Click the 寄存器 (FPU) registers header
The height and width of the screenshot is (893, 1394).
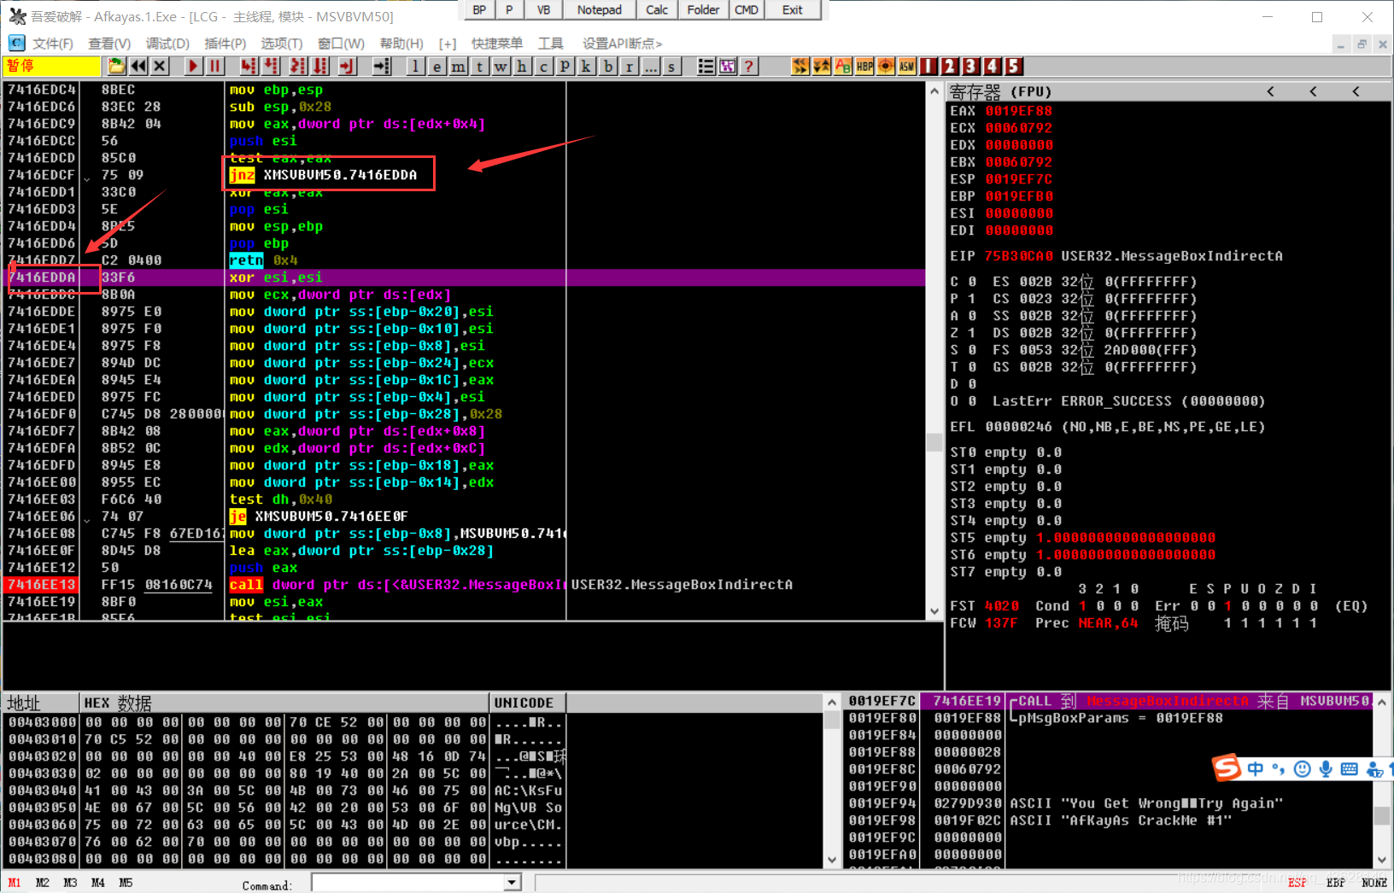(x=1000, y=91)
